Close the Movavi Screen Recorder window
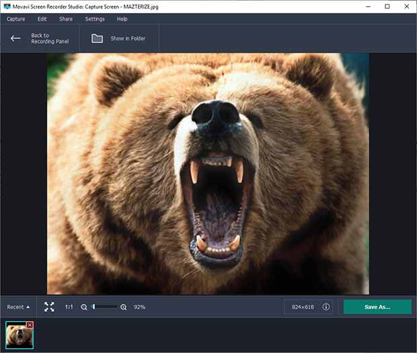 (407, 6)
